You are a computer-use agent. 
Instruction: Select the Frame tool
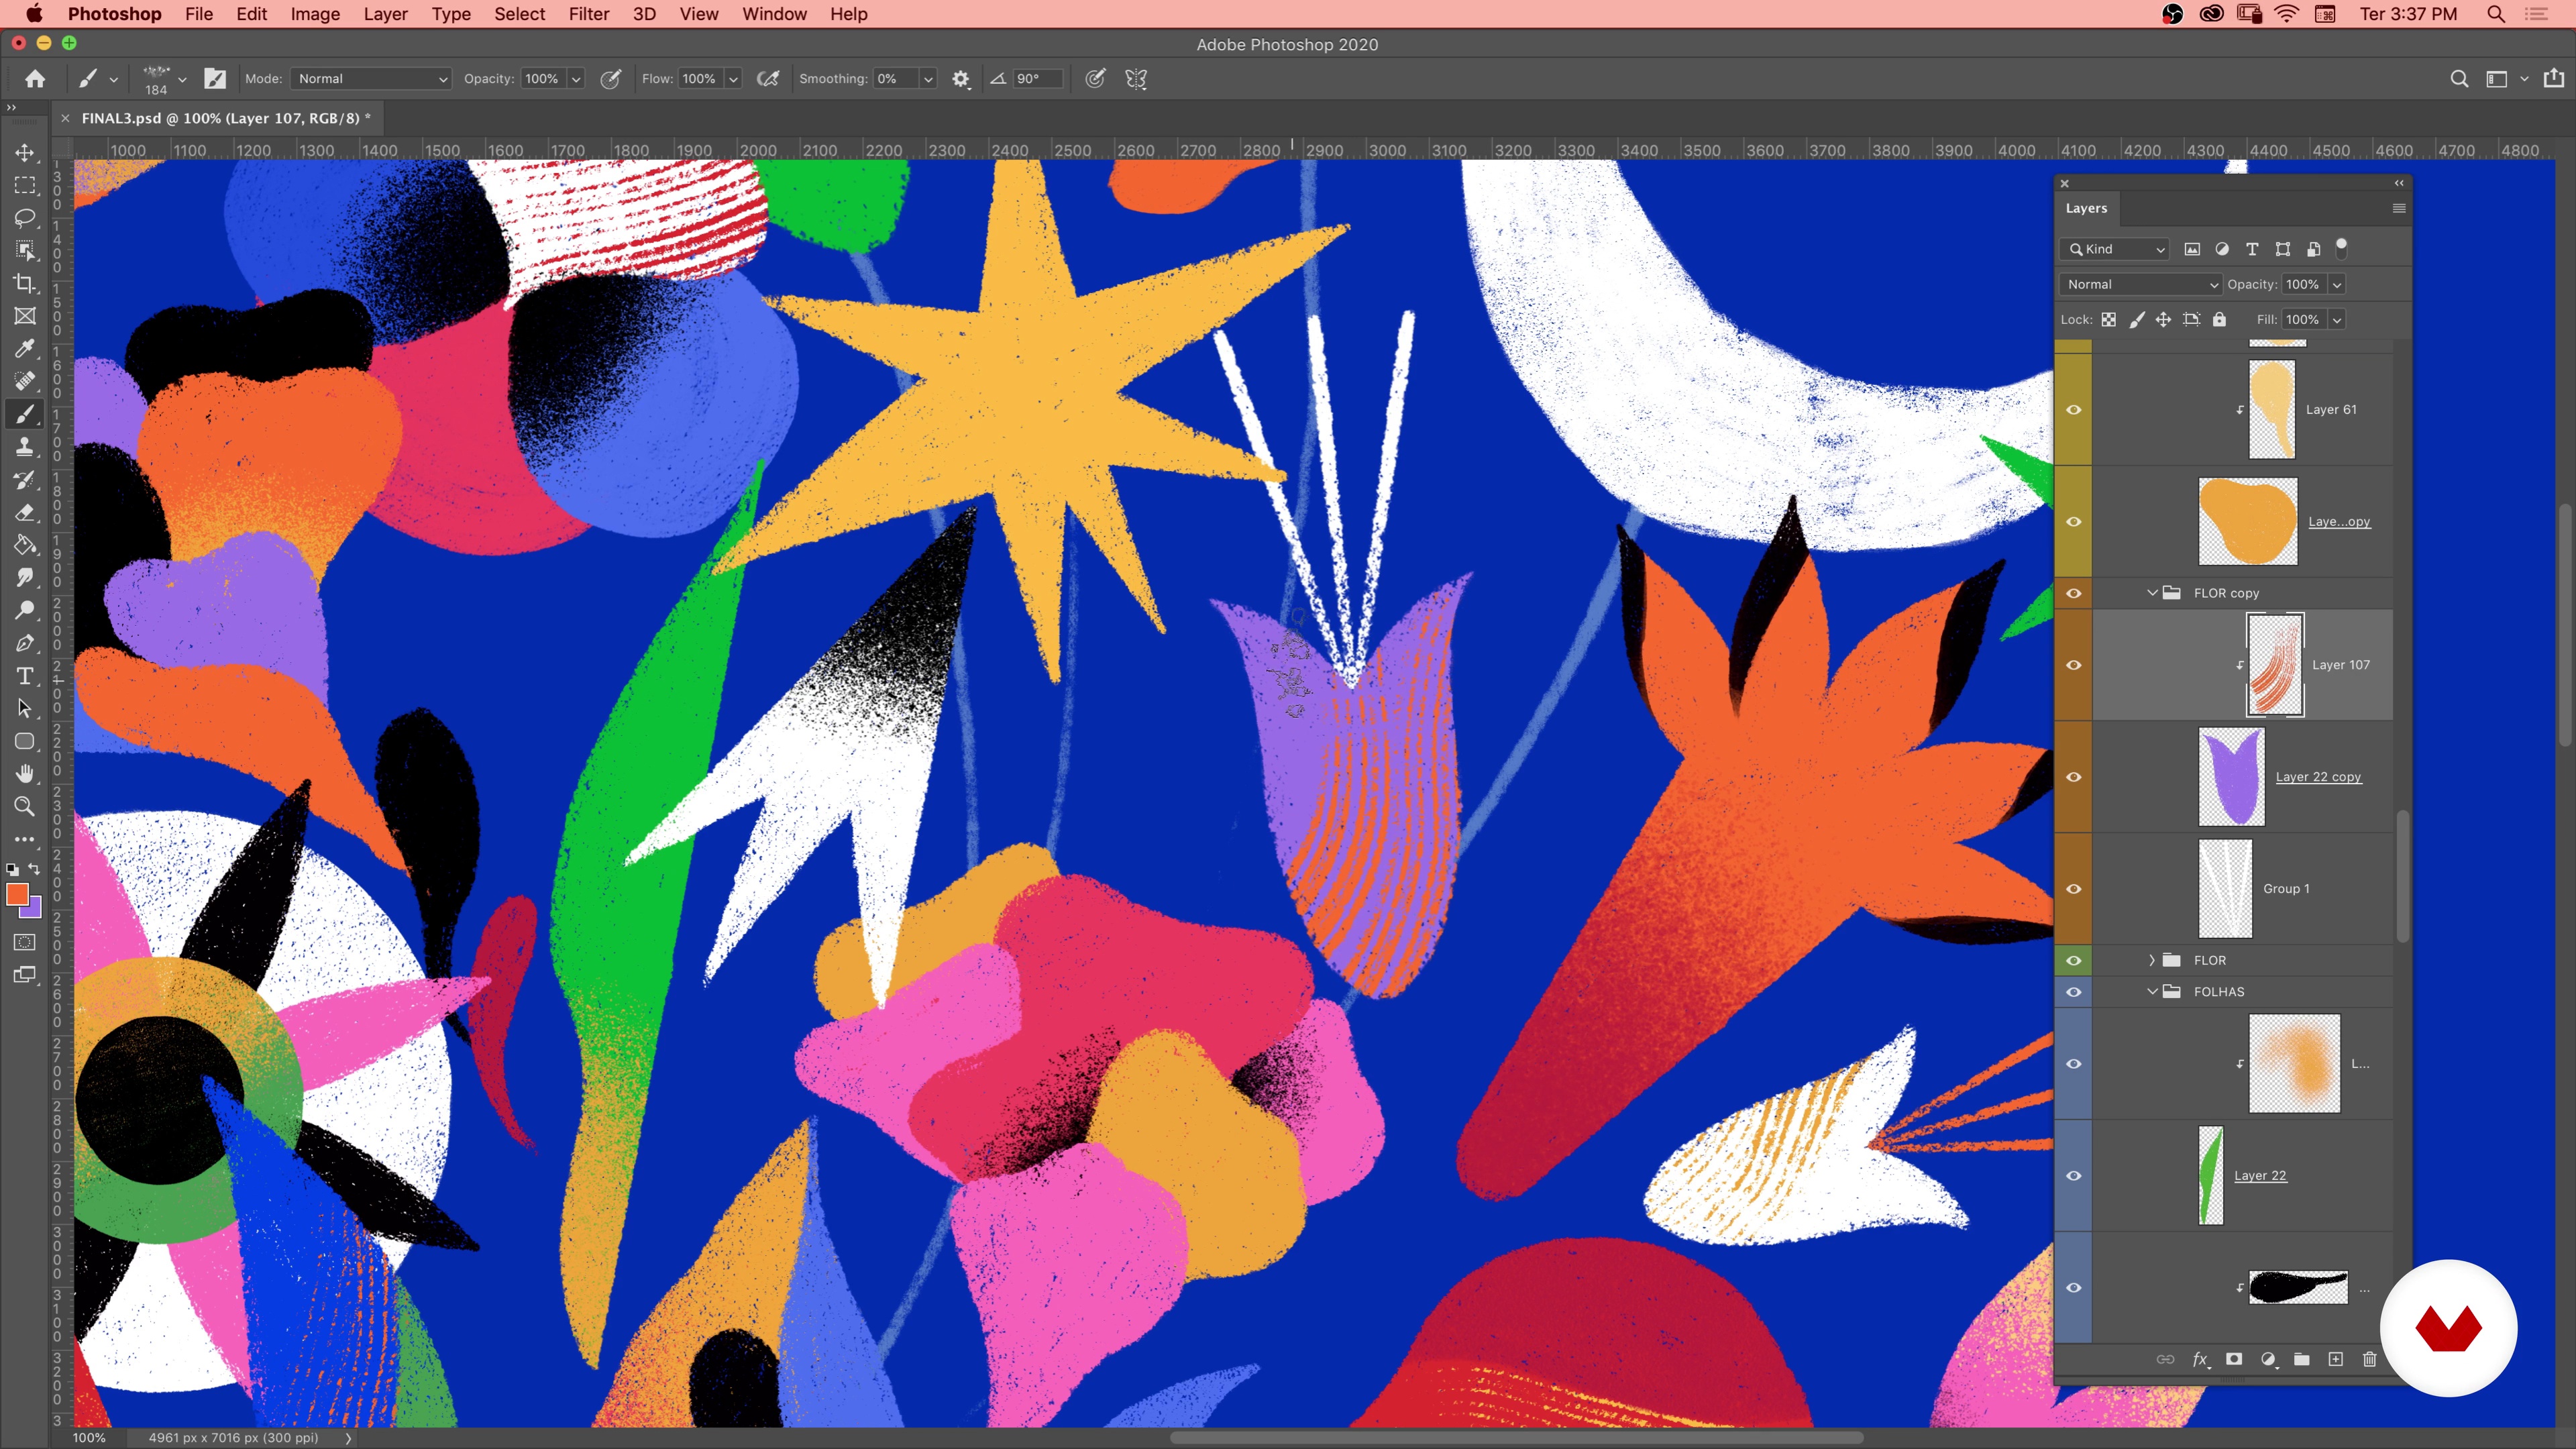[x=24, y=316]
